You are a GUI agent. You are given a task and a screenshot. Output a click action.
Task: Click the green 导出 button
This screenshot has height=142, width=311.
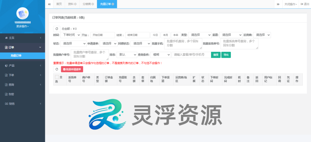(226, 55)
